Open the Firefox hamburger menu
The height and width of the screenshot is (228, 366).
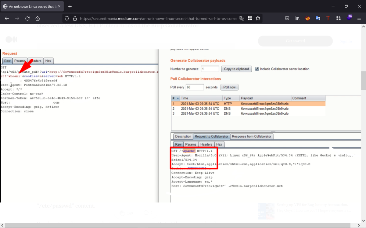point(359,19)
